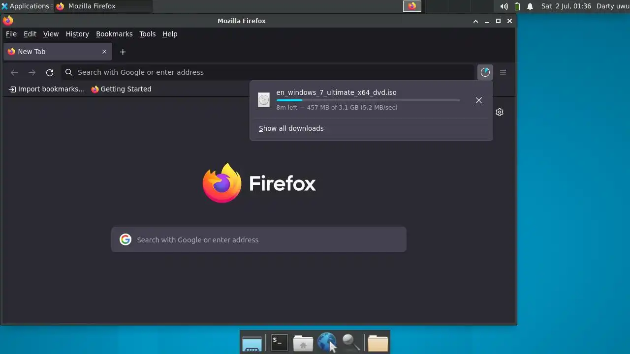Shade the Firefox window with up arrow
This screenshot has height=354, width=630.
tap(475, 21)
